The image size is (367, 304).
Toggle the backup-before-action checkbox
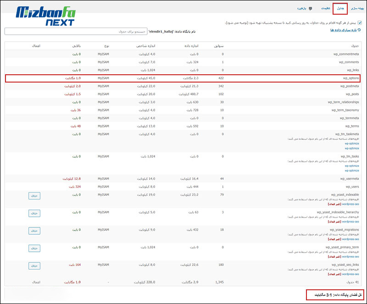point(360,23)
